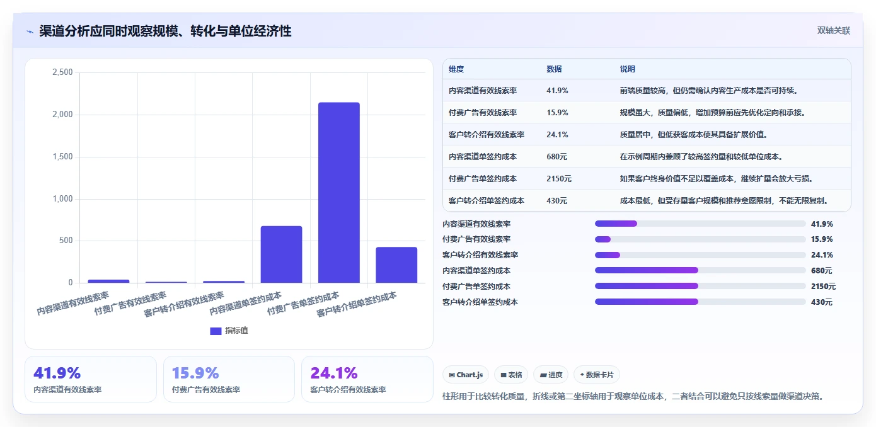Click the 内容渠道单签约成本 chart bar
This screenshot has width=876, height=427.
tap(281, 254)
